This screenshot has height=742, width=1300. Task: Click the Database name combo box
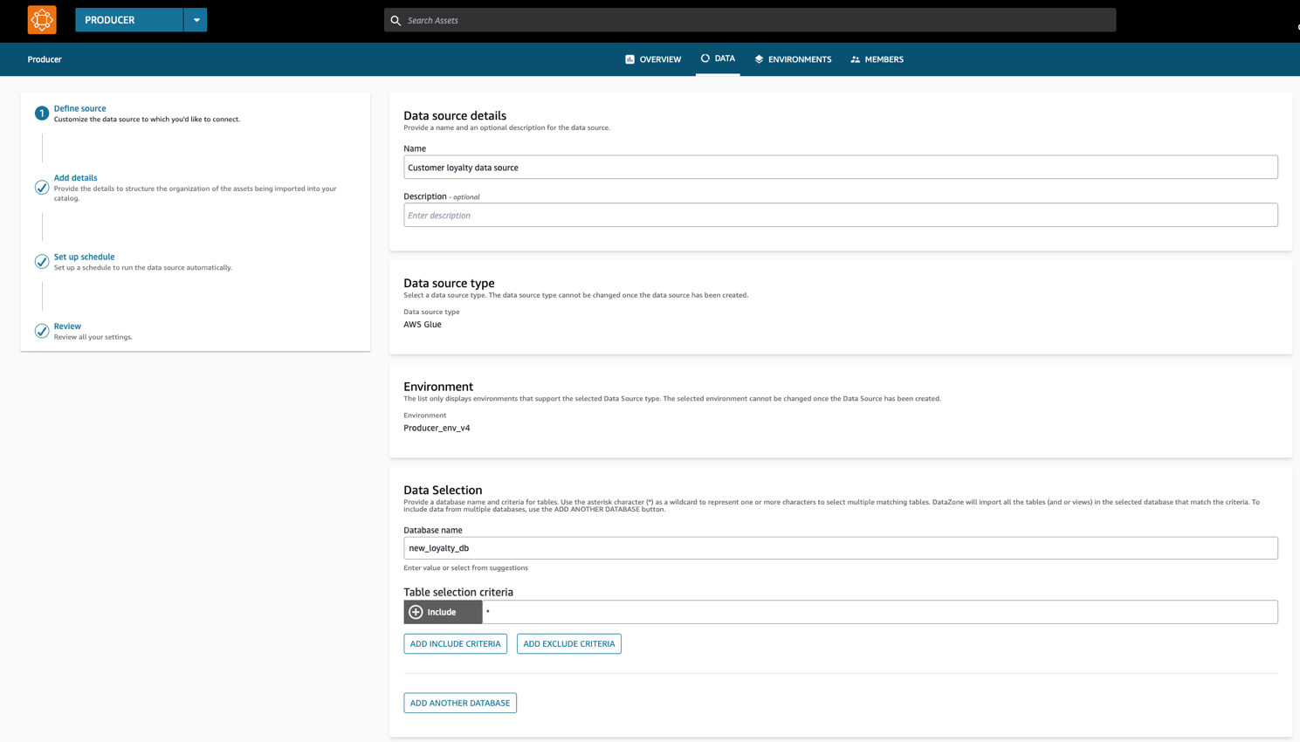point(841,548)
